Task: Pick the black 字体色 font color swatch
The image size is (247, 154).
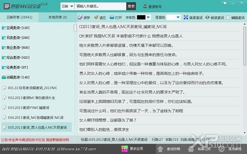Action: click(x=141, y=17)
